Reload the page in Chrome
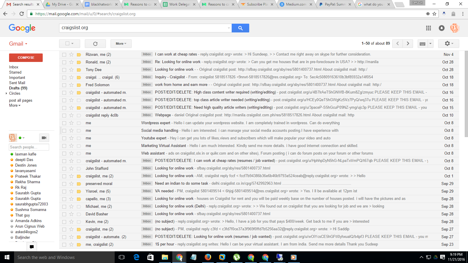This screenshot has height=263, width=468. pos(22,14)
